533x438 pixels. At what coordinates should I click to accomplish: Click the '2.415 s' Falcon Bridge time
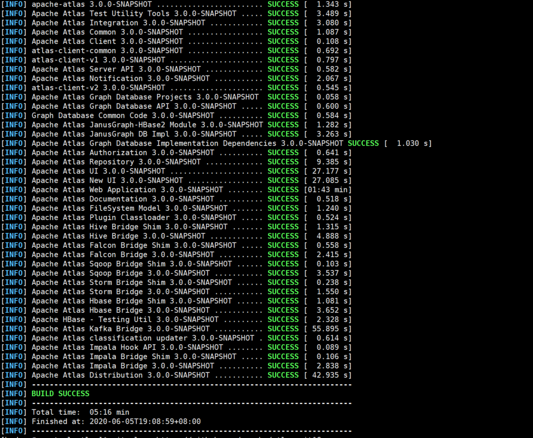(332, 254)
